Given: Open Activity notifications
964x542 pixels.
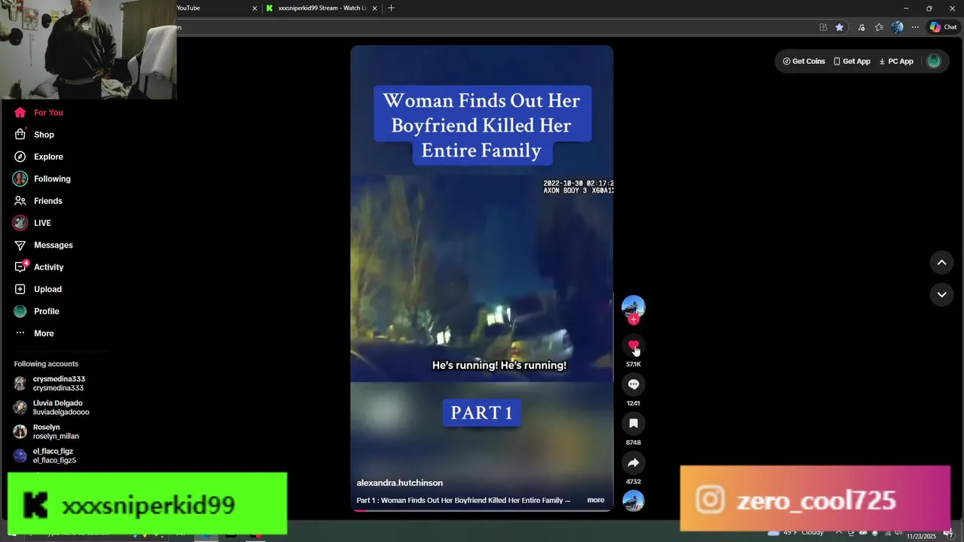Looking at the screenshot, I should (x=38, y=267).
